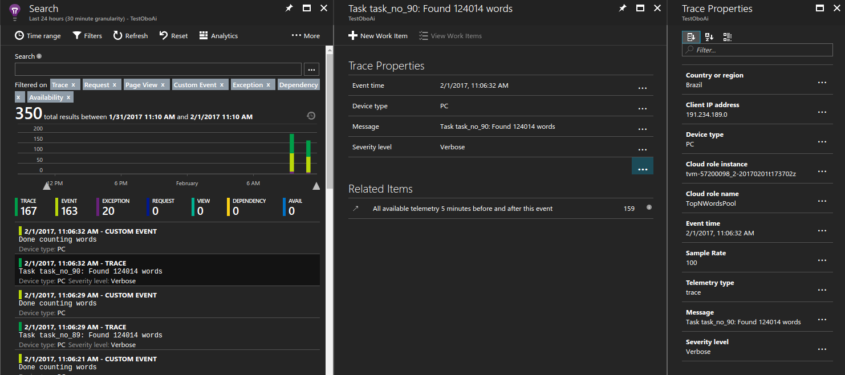Open the More menu
This screenshot has height=375, width=845.
[x=306, y=35]
